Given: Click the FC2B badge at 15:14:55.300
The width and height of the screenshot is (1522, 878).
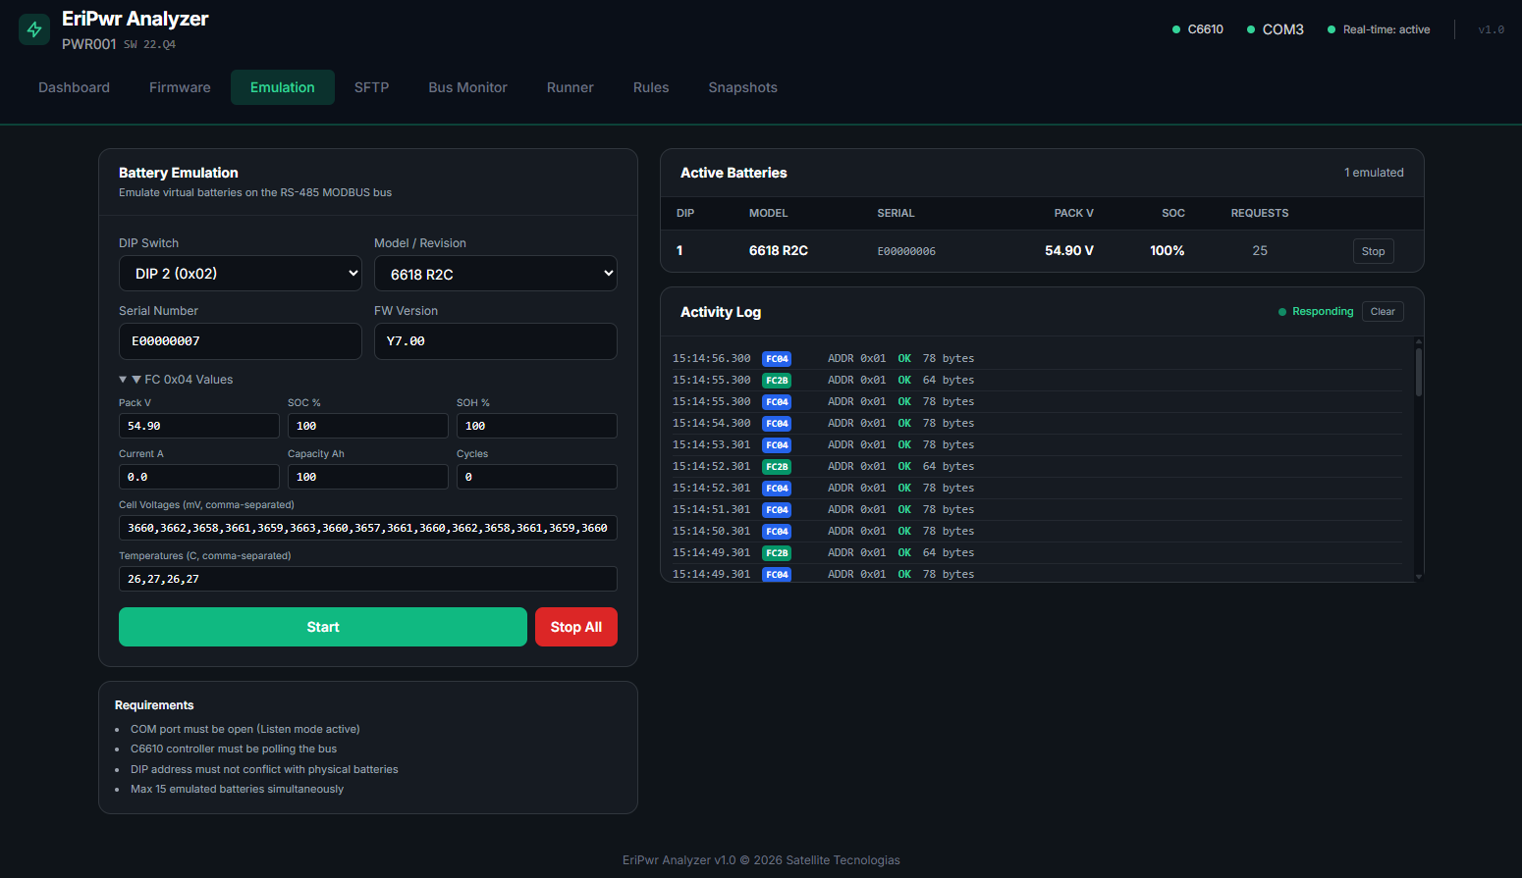Looking at the screenshot, I should click(x=777, y=381).
